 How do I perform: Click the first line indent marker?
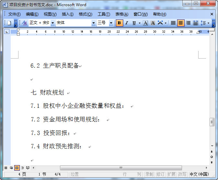click(18, 30)
